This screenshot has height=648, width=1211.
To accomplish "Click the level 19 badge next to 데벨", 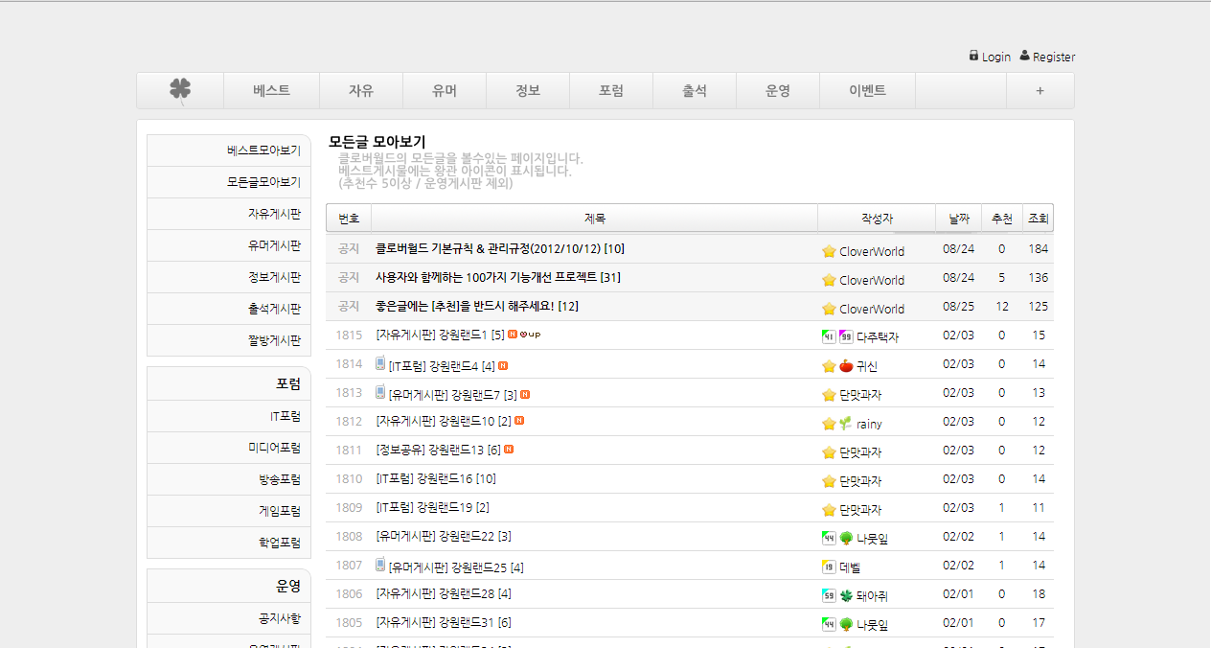I will click(829, 567).
